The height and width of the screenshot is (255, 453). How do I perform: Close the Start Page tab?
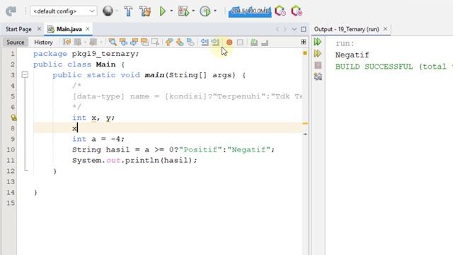click(39, 29)
